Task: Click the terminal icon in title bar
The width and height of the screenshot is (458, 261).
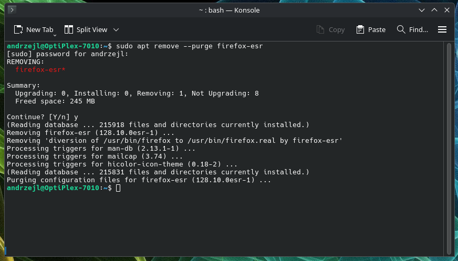Action: tap(12, 10)
